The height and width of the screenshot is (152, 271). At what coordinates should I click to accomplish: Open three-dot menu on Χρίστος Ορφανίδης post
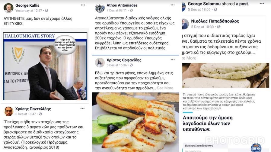click(173, 60)
